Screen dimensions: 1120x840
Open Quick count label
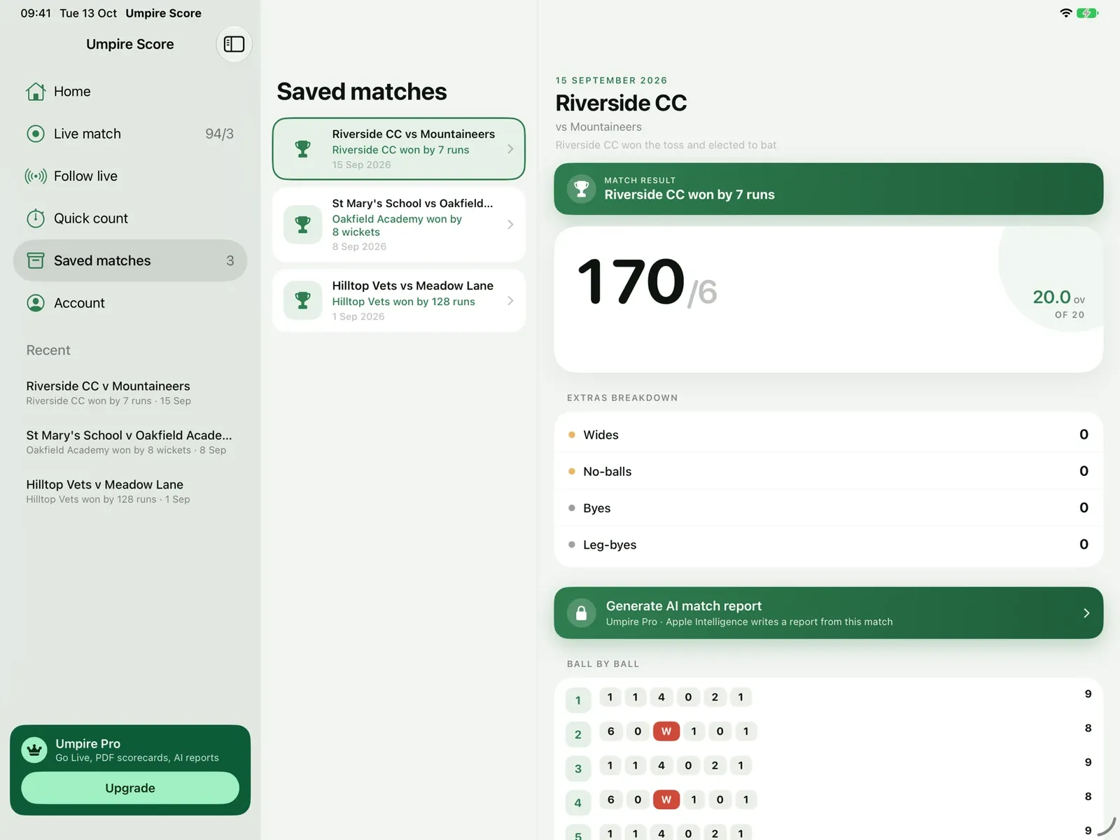[x=91, y=218]
